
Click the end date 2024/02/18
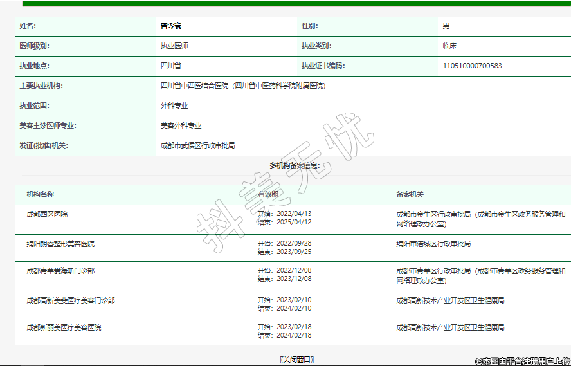pos(293,335)
